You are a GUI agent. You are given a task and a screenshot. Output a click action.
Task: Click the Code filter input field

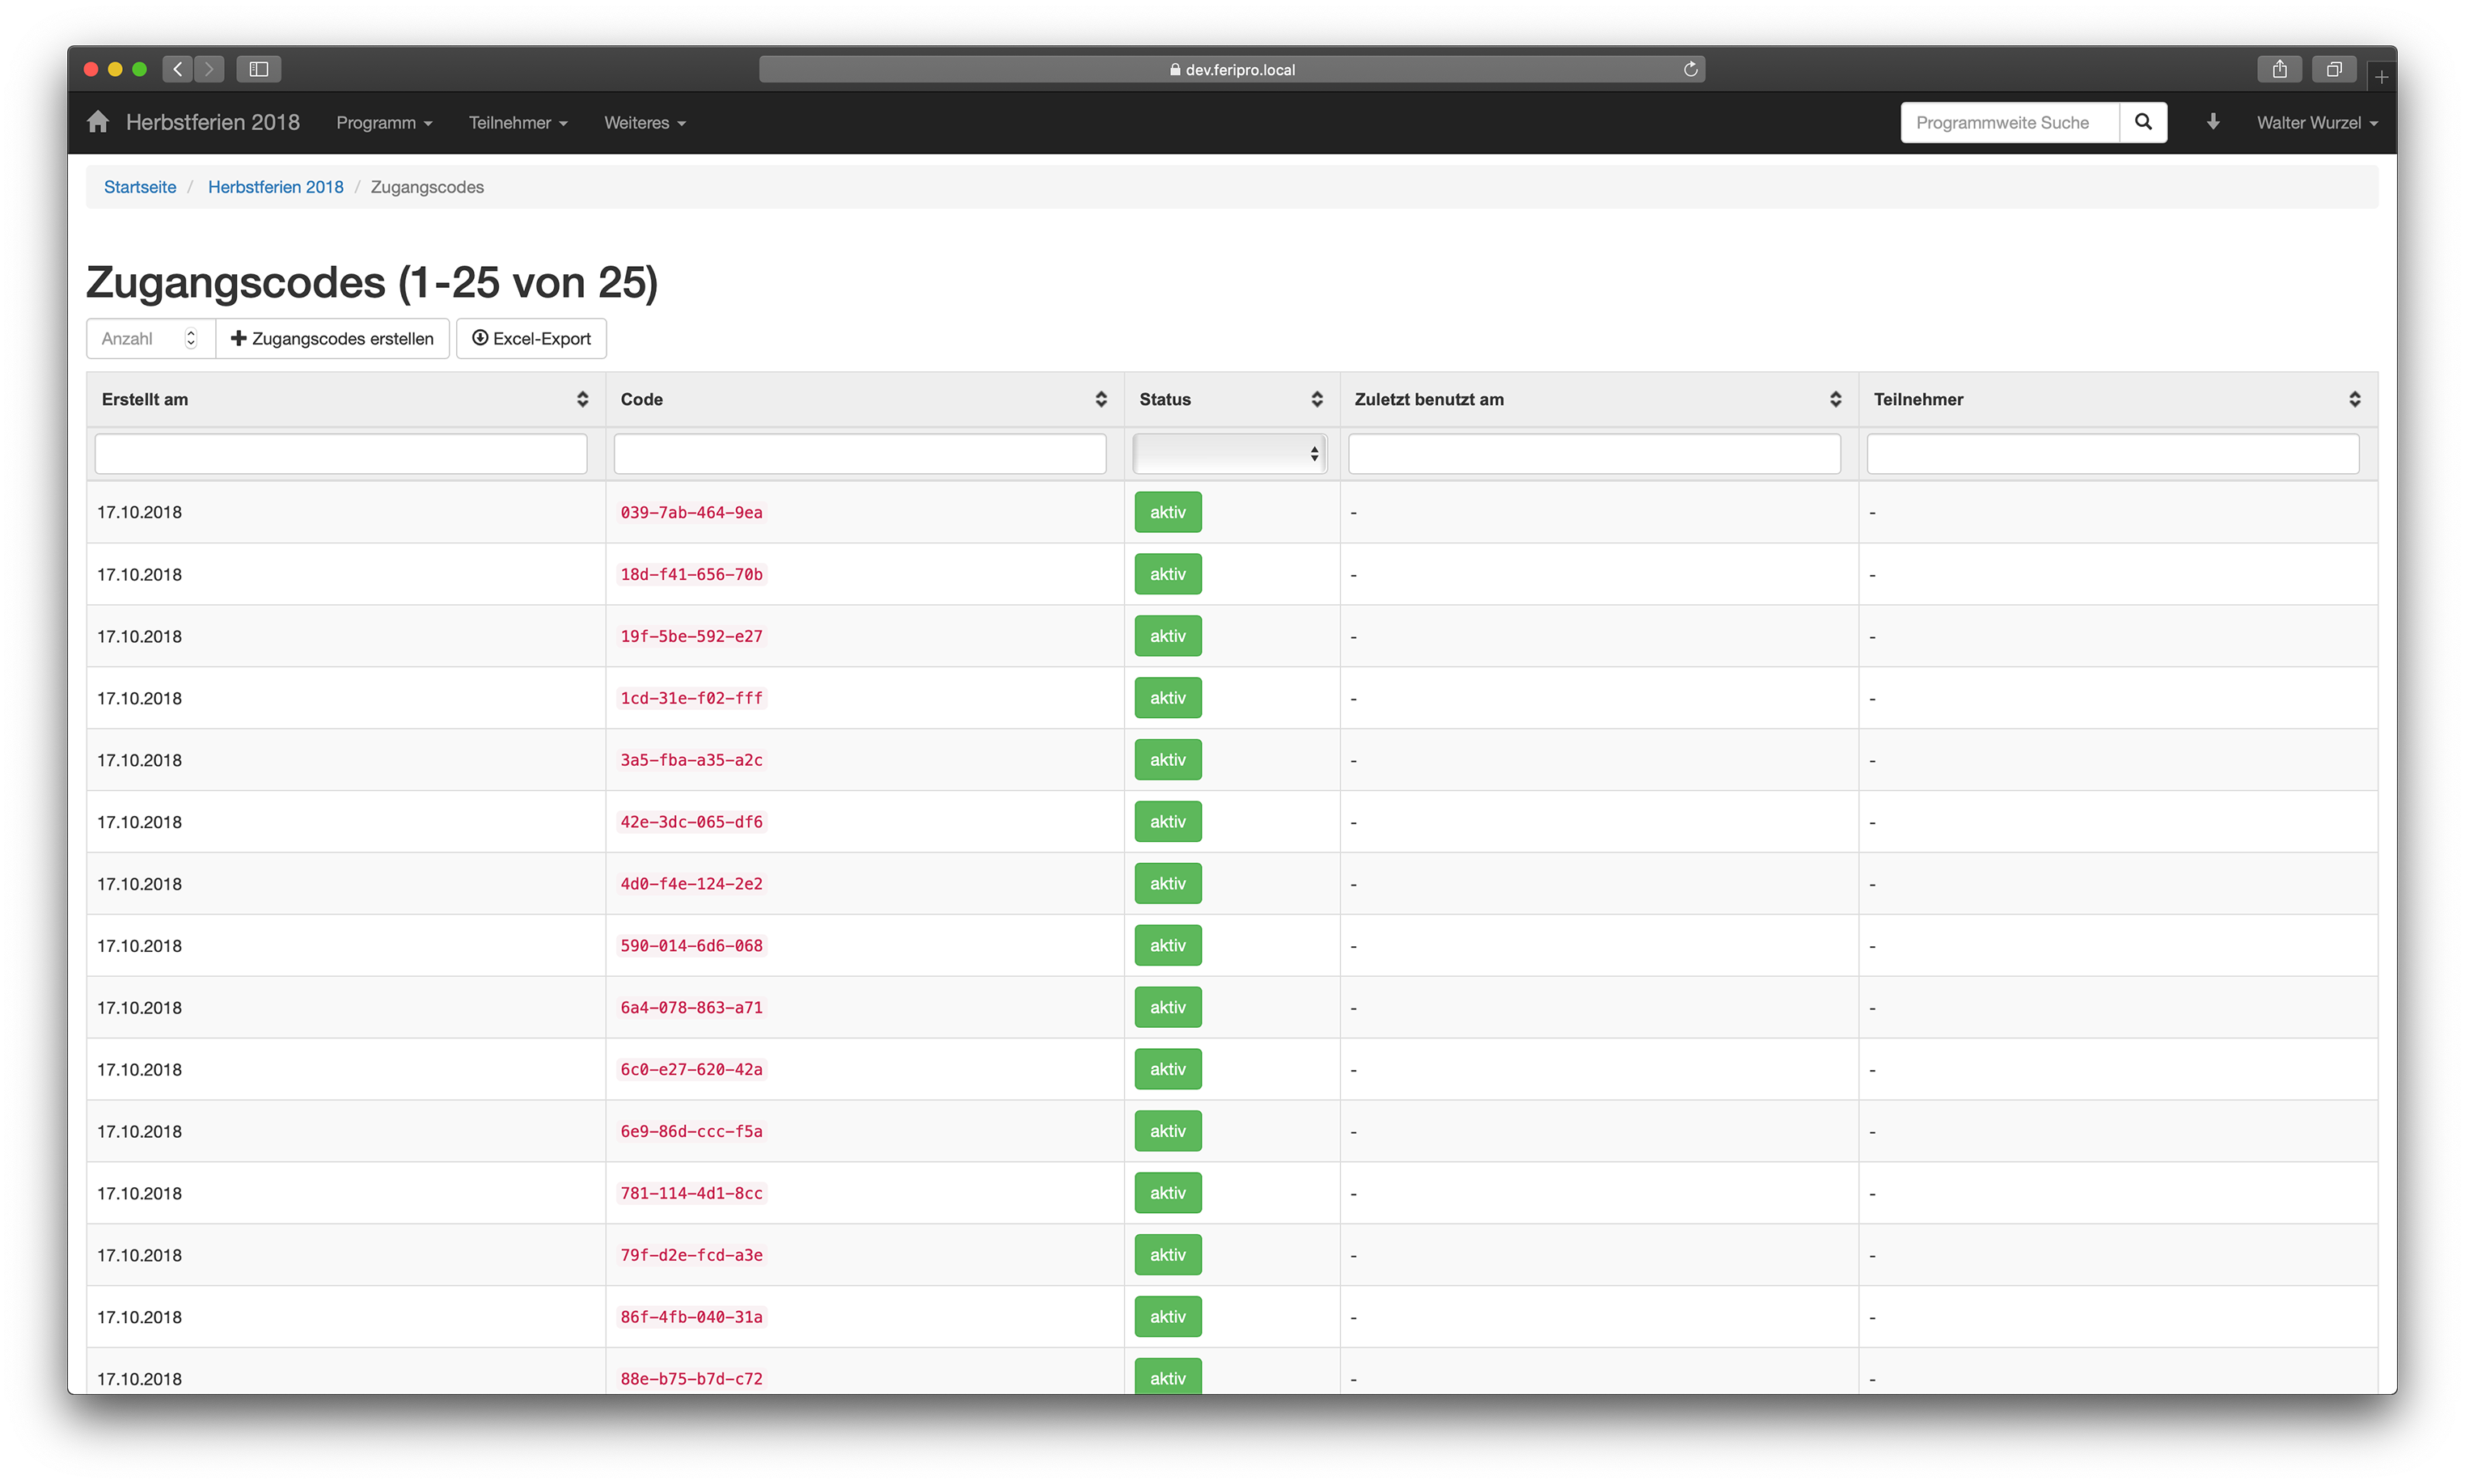click(859, 454)
